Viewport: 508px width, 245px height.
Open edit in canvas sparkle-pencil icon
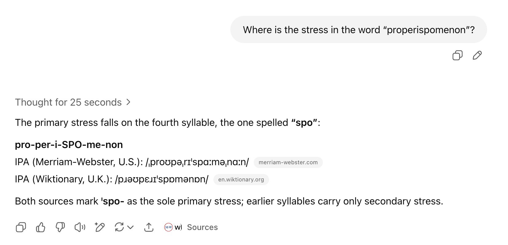(100, 227)
